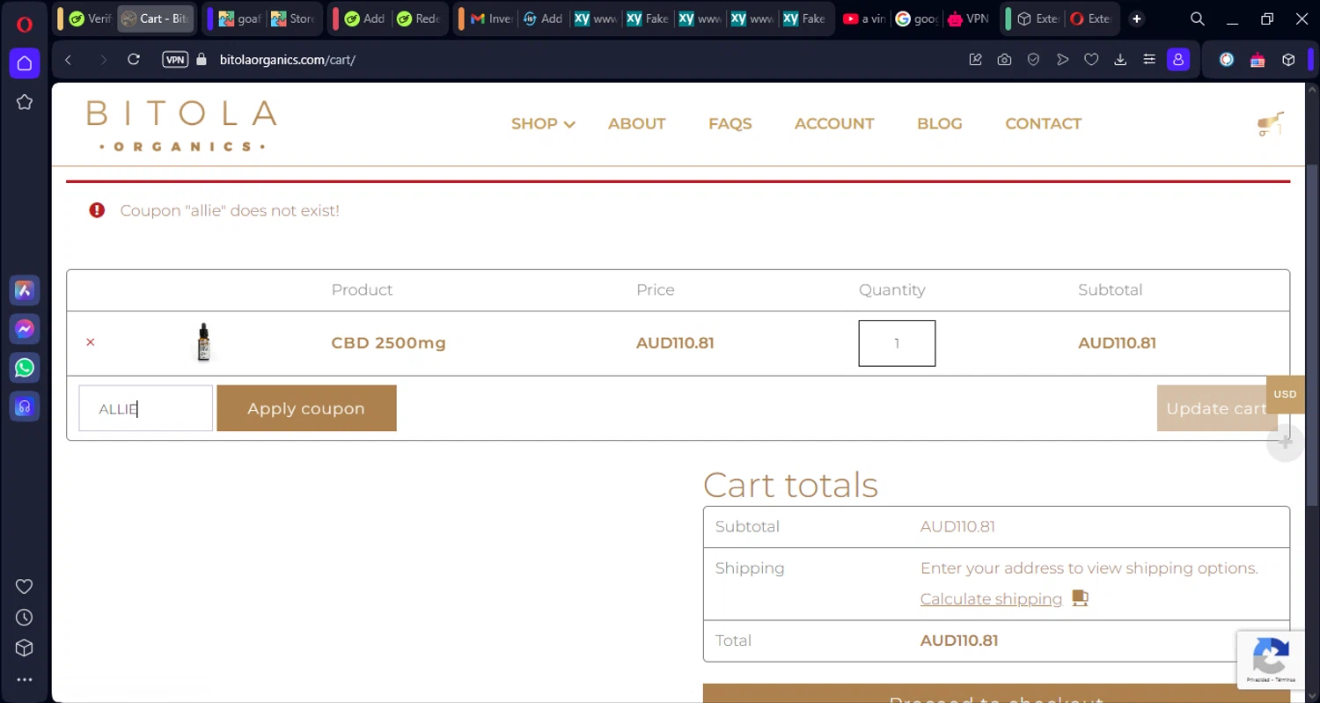1320x703 pixels.
Task: Go back to the previous page
Action: (68, 60)
